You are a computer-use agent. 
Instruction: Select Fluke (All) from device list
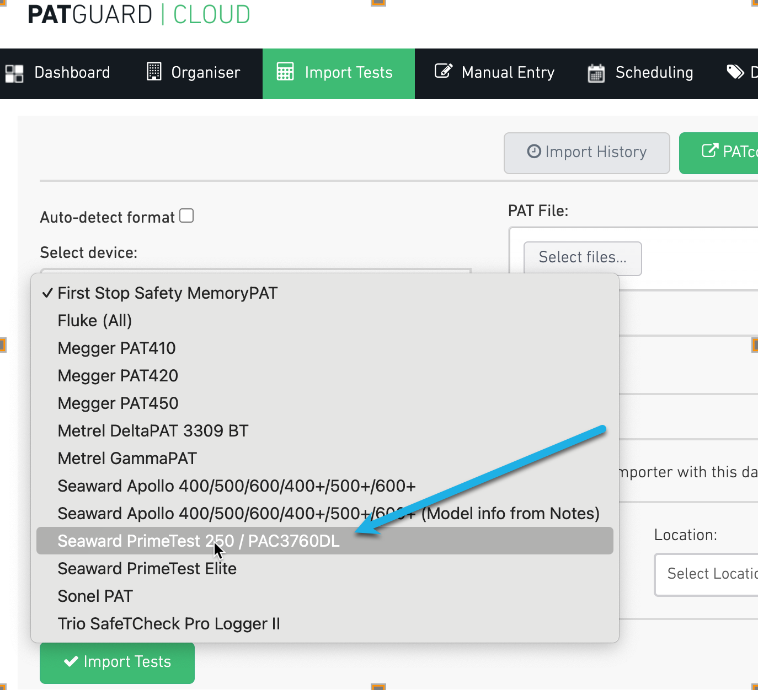coord(325,320)
